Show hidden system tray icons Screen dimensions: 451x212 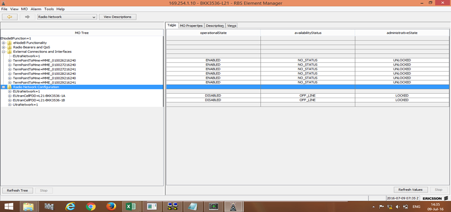tap(374, 207)
